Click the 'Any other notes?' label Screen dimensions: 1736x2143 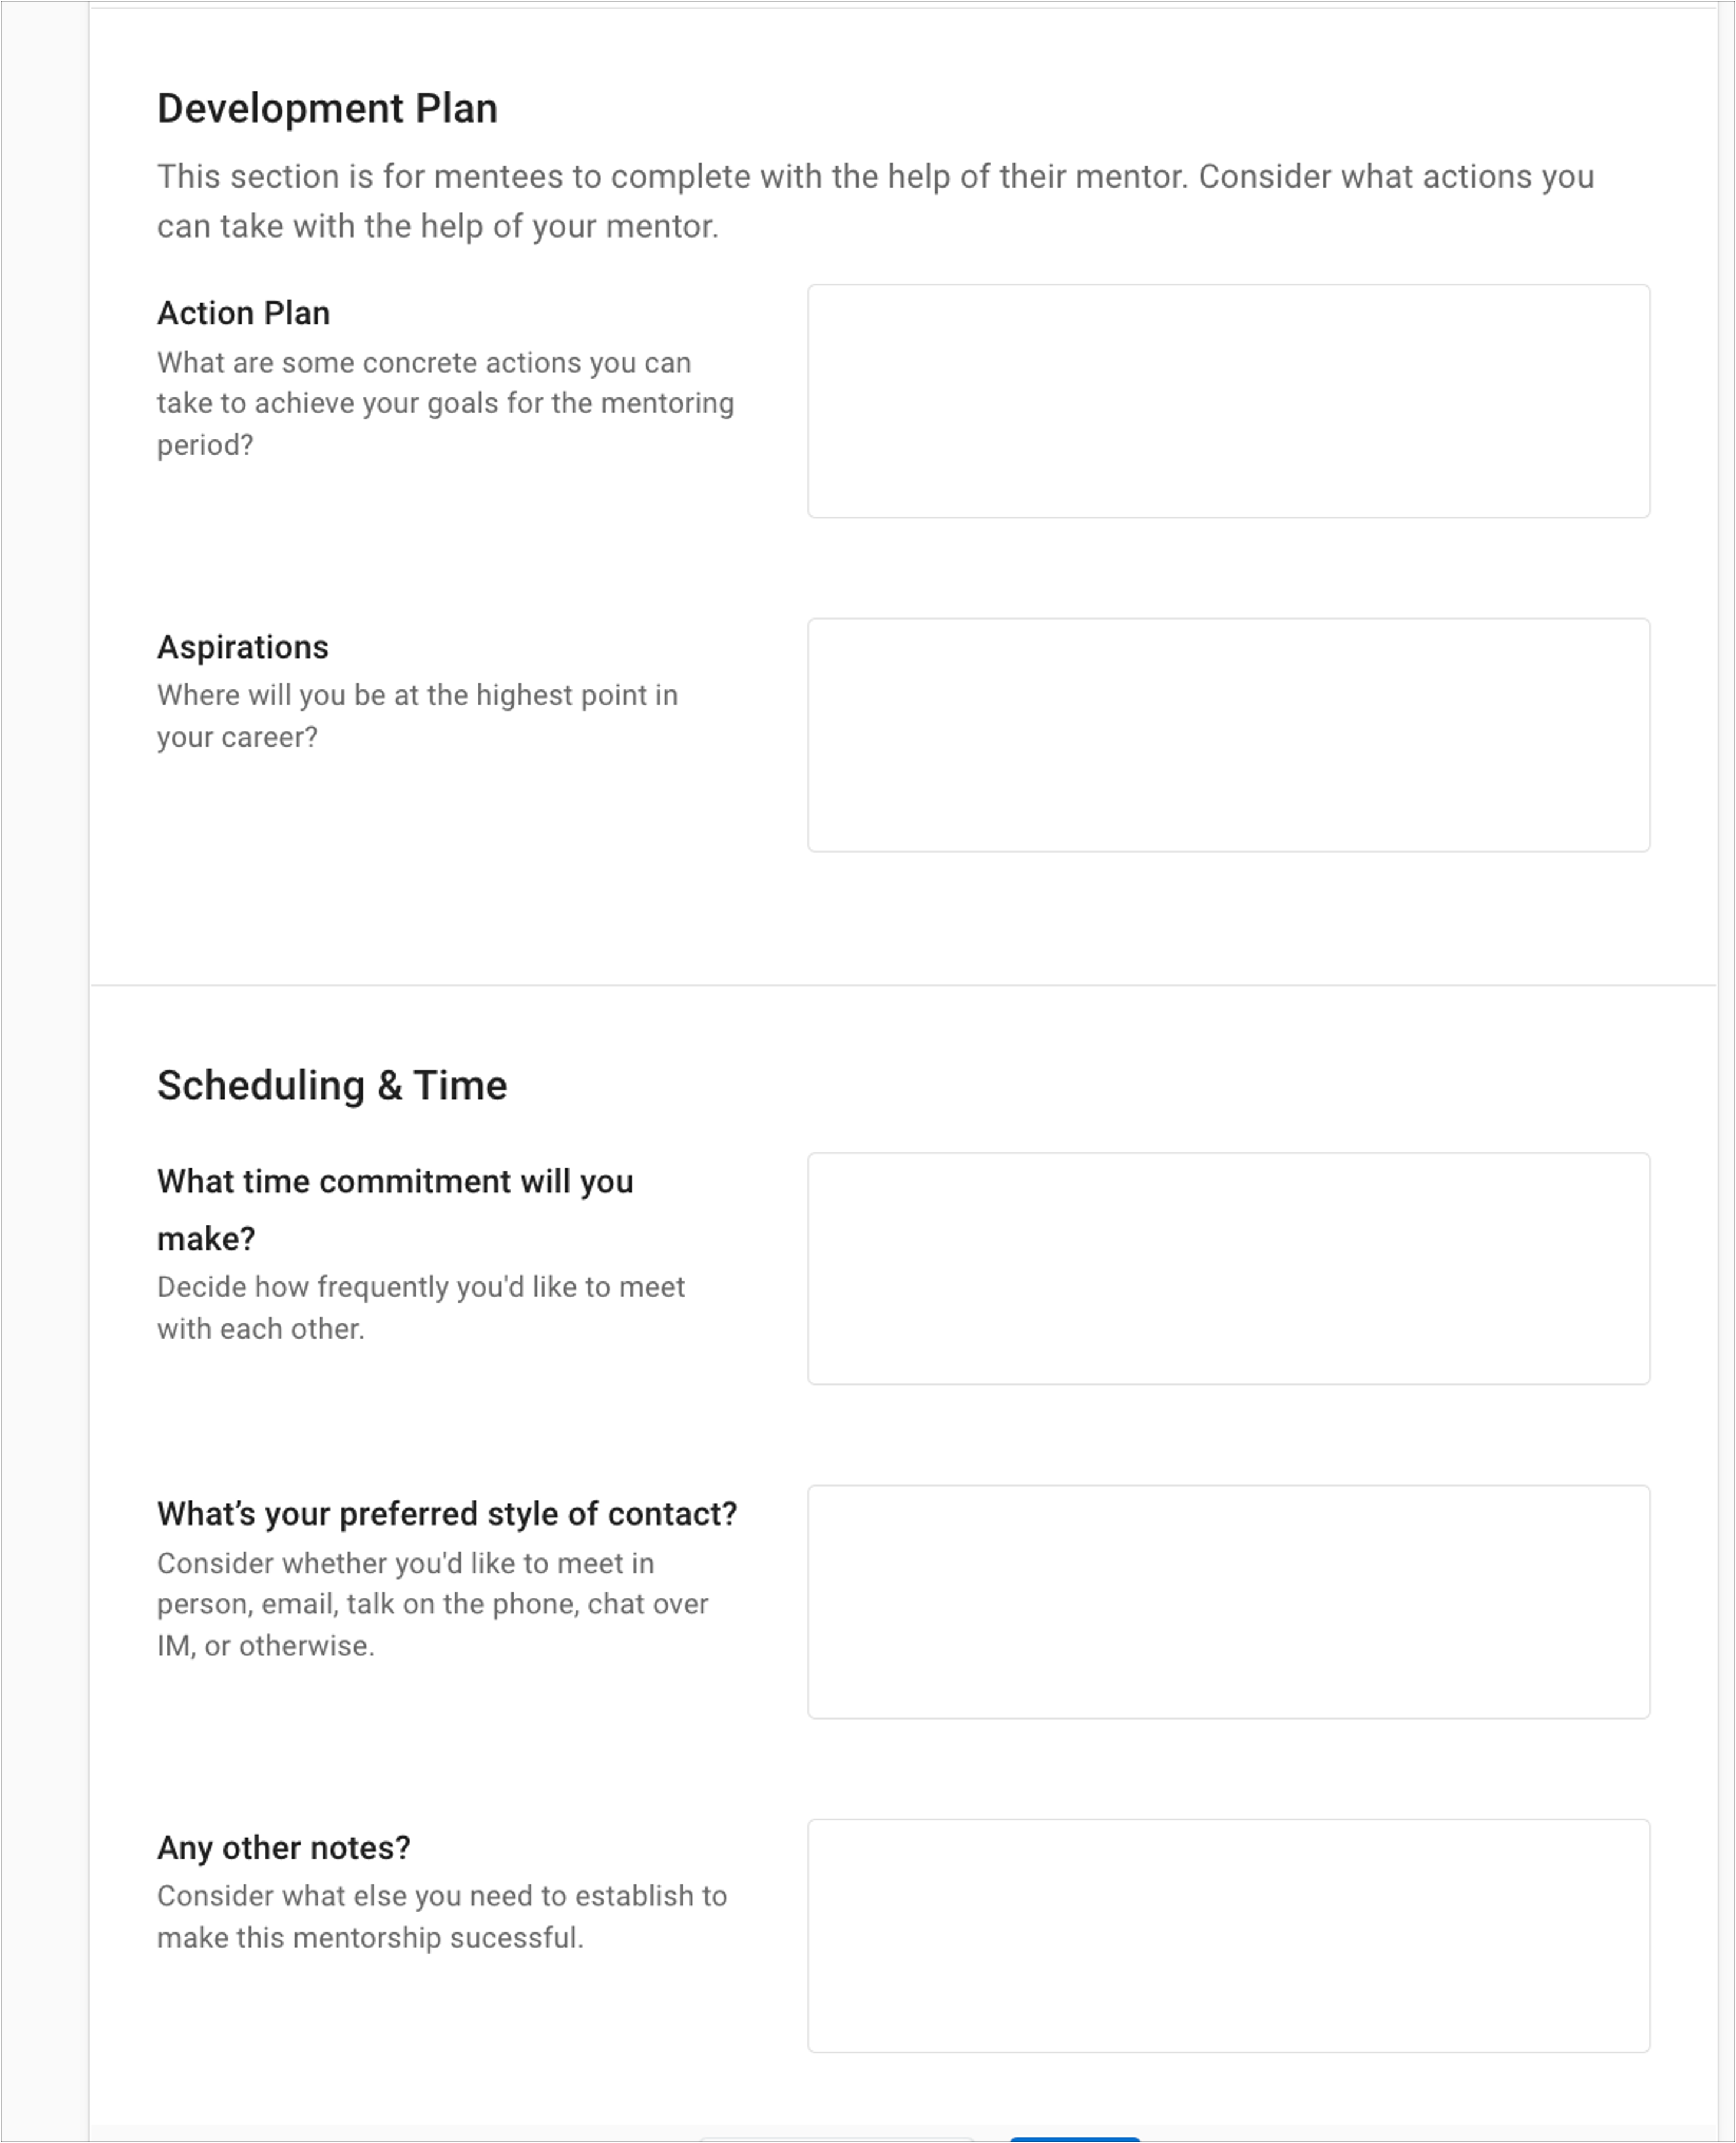pyautogui.click(x=284, y=1848)
